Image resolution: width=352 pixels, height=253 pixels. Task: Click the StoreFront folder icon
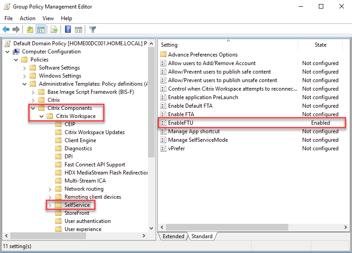[58, 213]
